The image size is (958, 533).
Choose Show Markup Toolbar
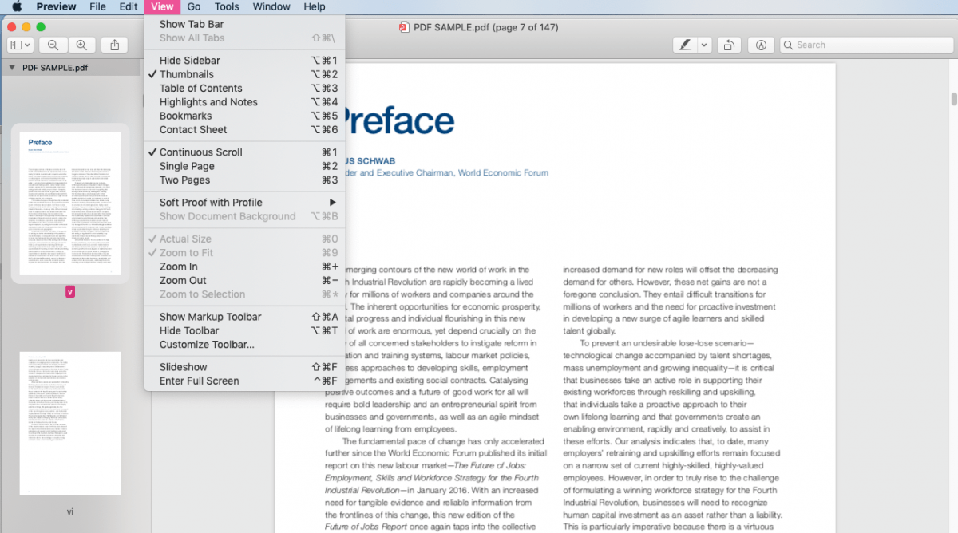245,317
